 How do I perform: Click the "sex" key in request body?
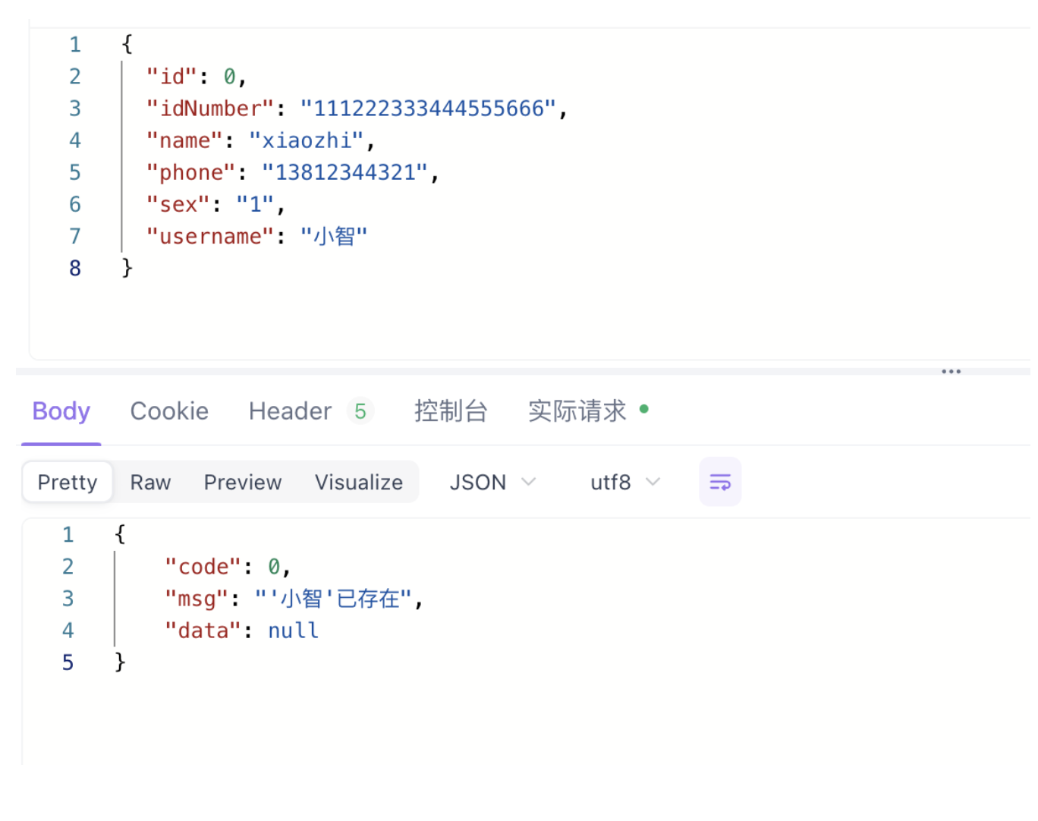click(178, 204)
